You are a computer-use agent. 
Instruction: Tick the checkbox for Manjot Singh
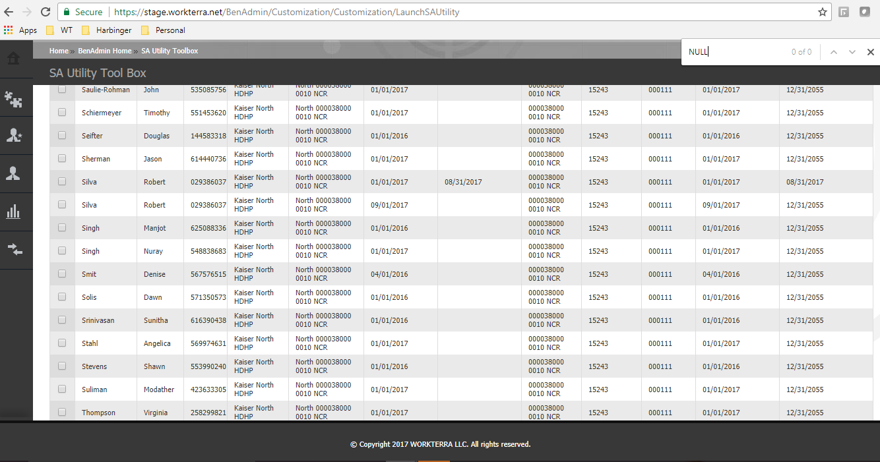62,227
